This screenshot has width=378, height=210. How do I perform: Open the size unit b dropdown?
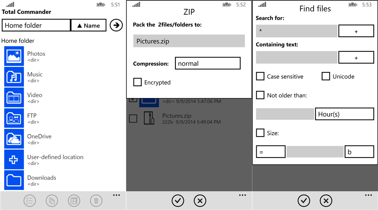(x=360, y=152)
